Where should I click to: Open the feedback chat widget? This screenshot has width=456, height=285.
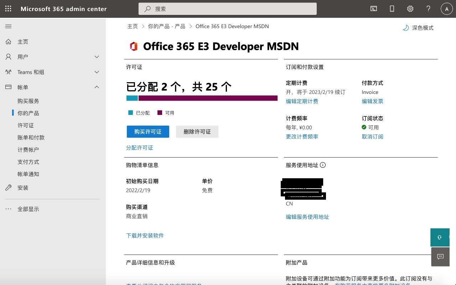point(440,257)
